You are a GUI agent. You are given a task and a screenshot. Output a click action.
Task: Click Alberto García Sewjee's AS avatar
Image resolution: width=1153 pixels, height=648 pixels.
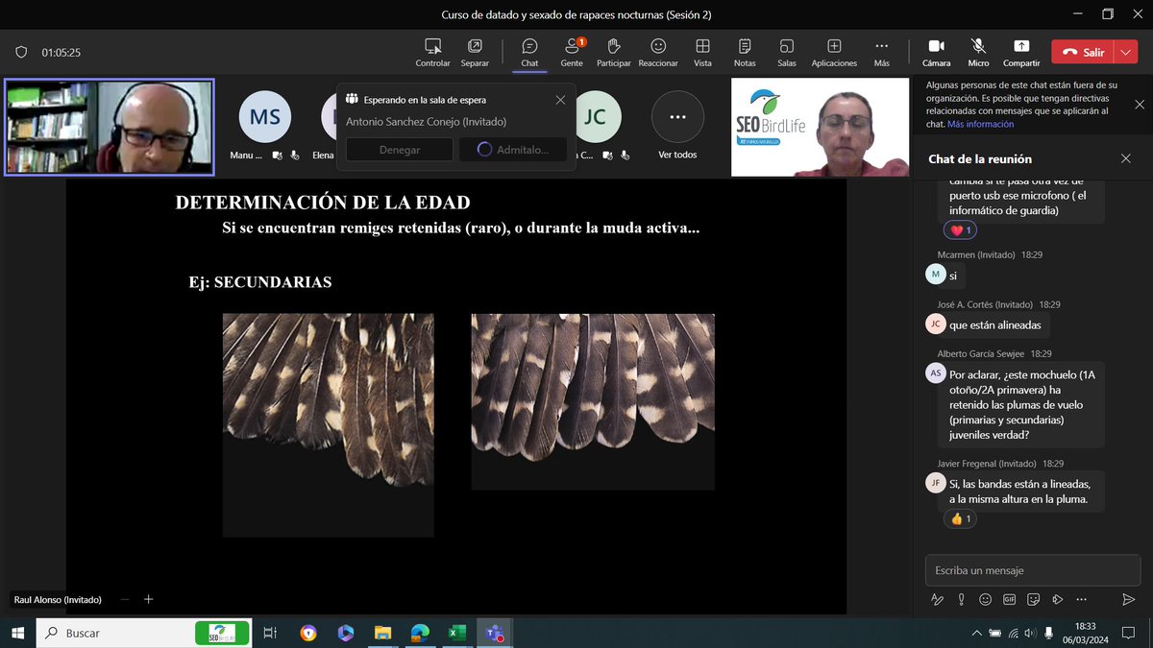[x=936, y=373]
